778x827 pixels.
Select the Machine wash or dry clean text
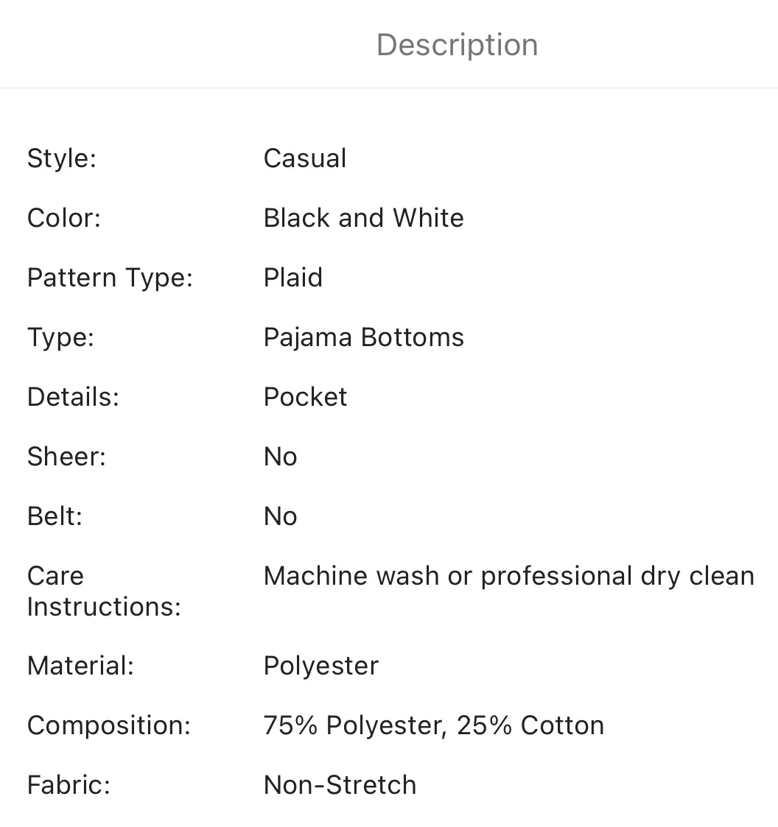[x=509, y=576]
